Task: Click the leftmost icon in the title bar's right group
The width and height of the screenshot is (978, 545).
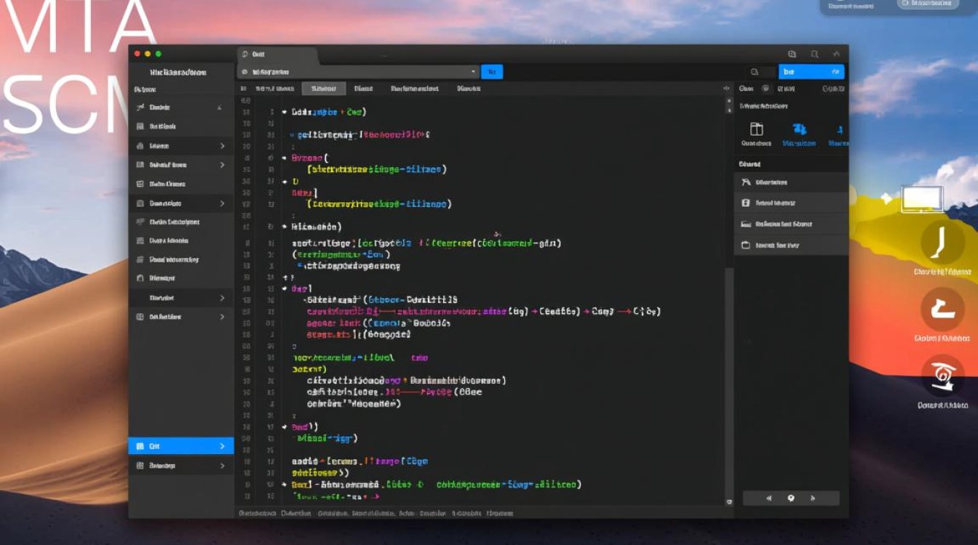Action: [x=792, y=54]
